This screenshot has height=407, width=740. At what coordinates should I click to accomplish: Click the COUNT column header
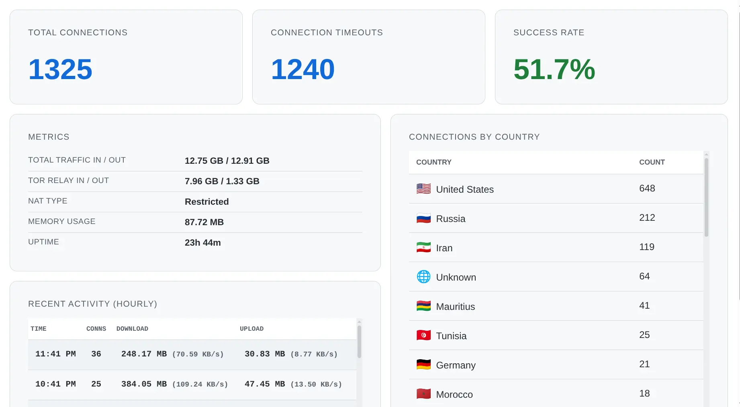(652, 162)
